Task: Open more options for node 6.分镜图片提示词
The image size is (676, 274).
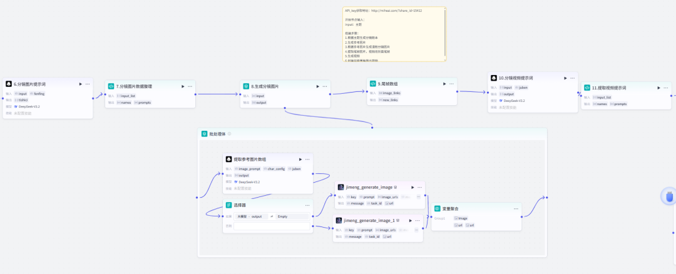Action: [88, 84]
